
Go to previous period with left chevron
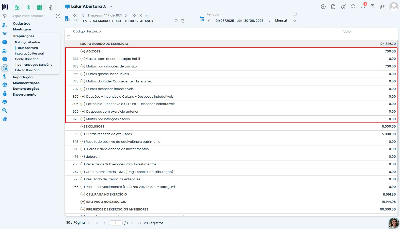[x=209, y=21]
